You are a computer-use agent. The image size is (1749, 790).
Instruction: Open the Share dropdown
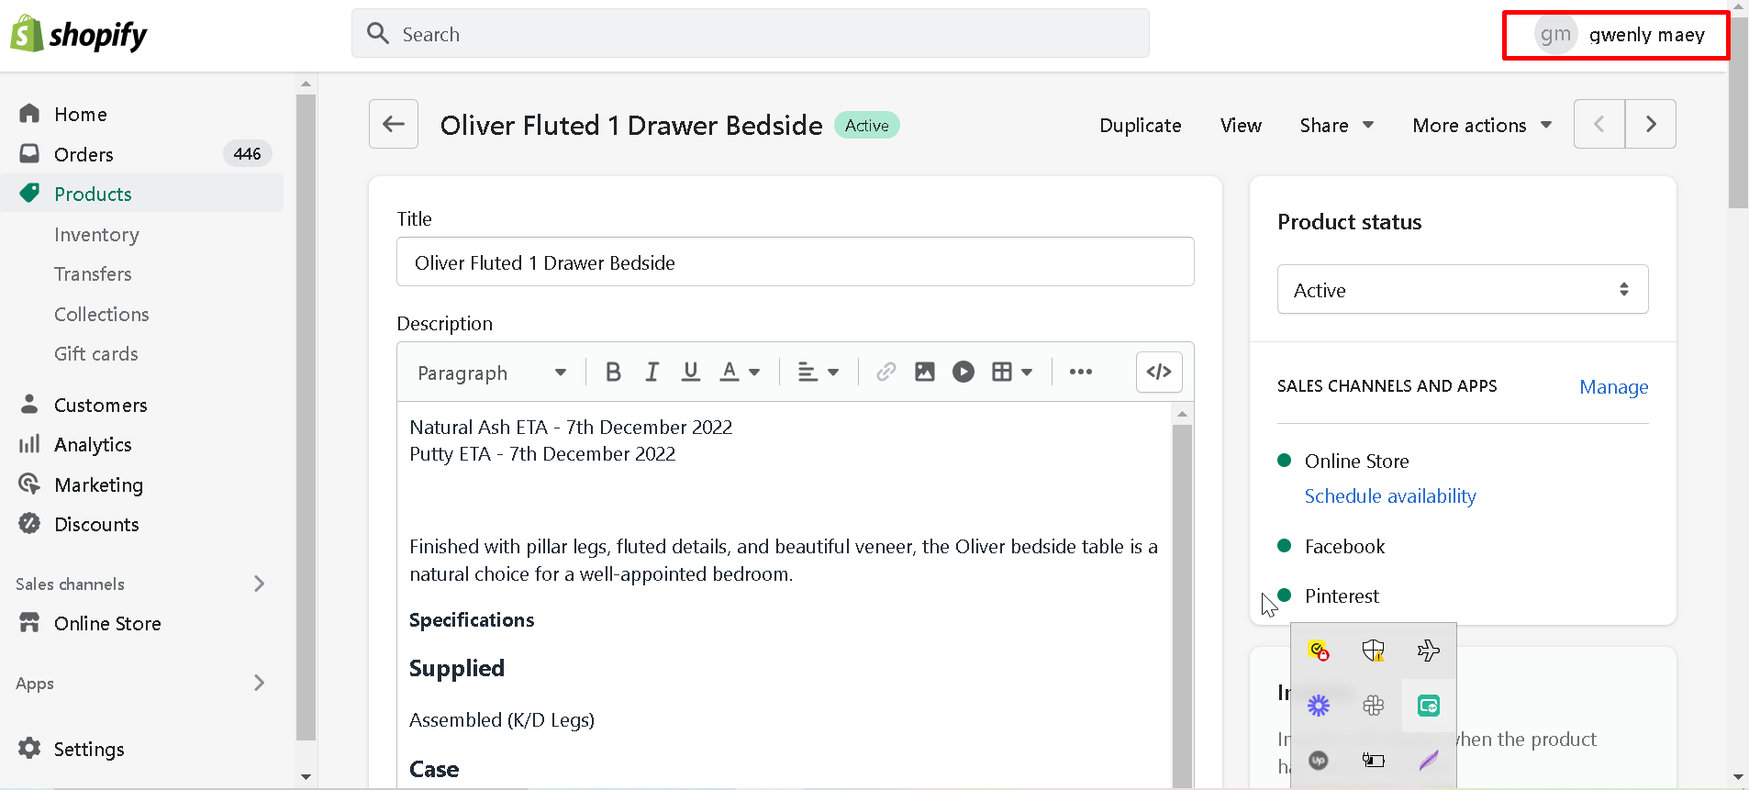1337,125
